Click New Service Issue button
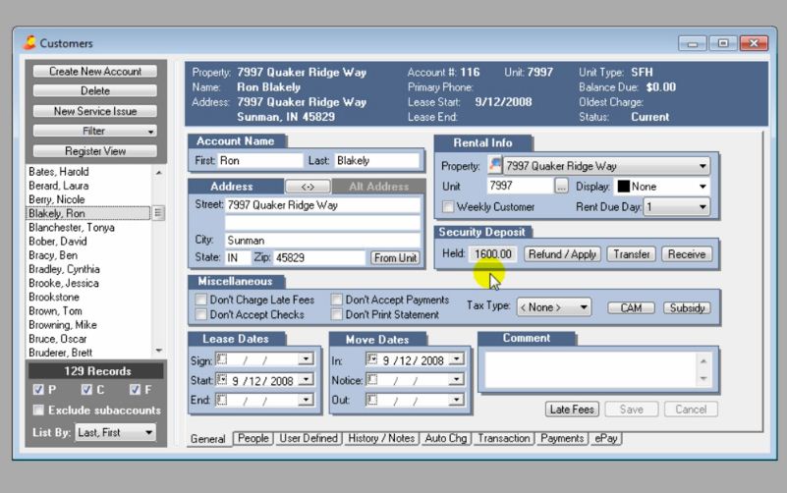 (x=95, y=111)
